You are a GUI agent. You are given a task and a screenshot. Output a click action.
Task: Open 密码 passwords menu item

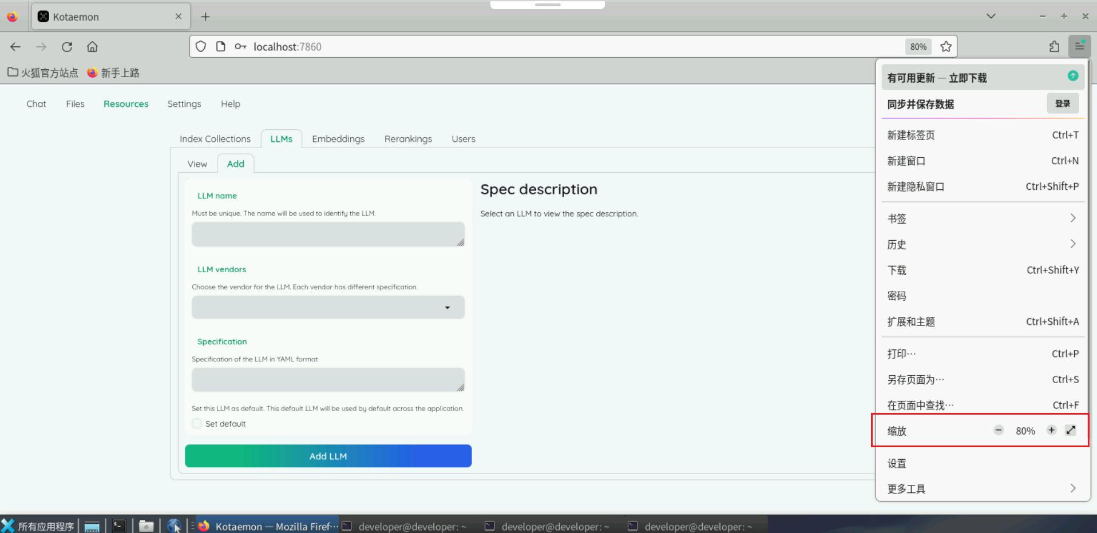click(982, 296)
